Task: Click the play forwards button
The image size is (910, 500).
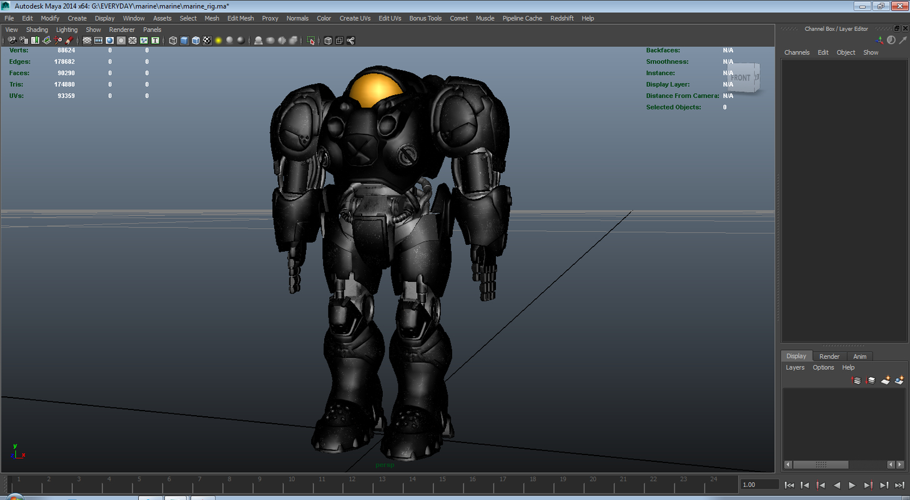Action: coord(852,485)
